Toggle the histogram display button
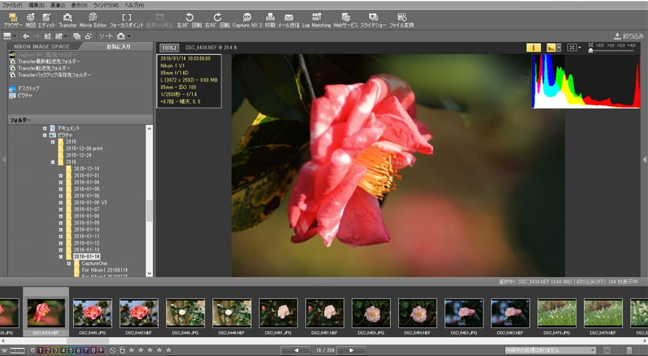Image resolution: width=648 pixels, height=356 pixels. tap(552, 47)
